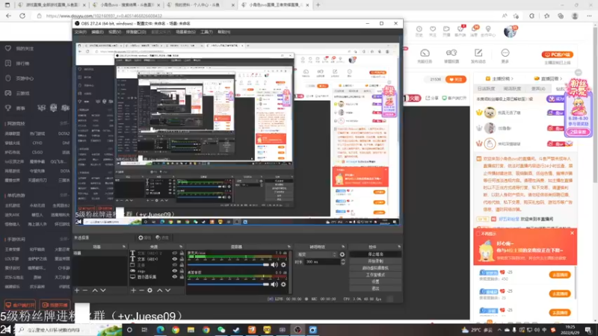Toggle visibility of the fourth source in the list

(x=175, y=271)
